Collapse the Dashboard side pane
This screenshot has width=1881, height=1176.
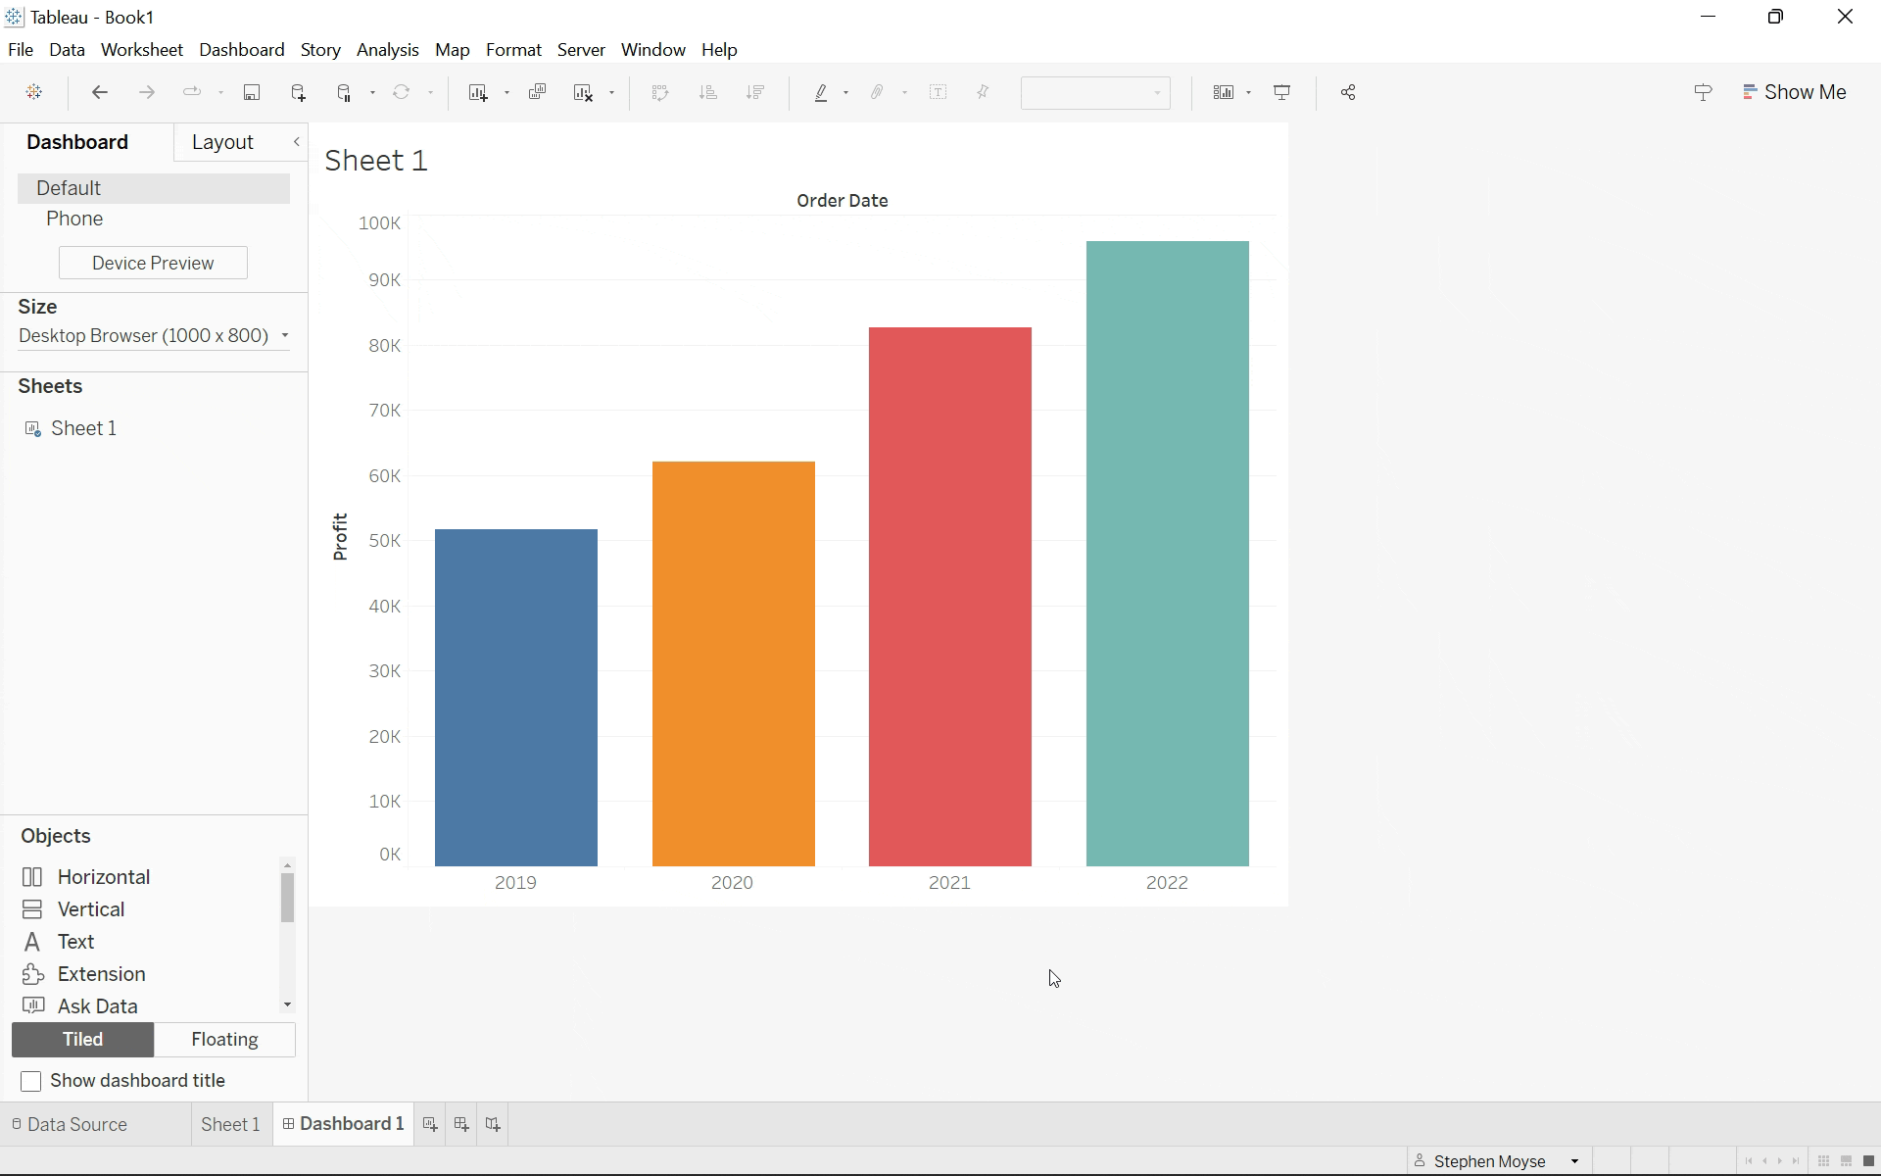click(297, 142)
